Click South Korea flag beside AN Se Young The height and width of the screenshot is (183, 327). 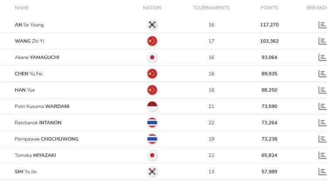[x=152, y=25]
